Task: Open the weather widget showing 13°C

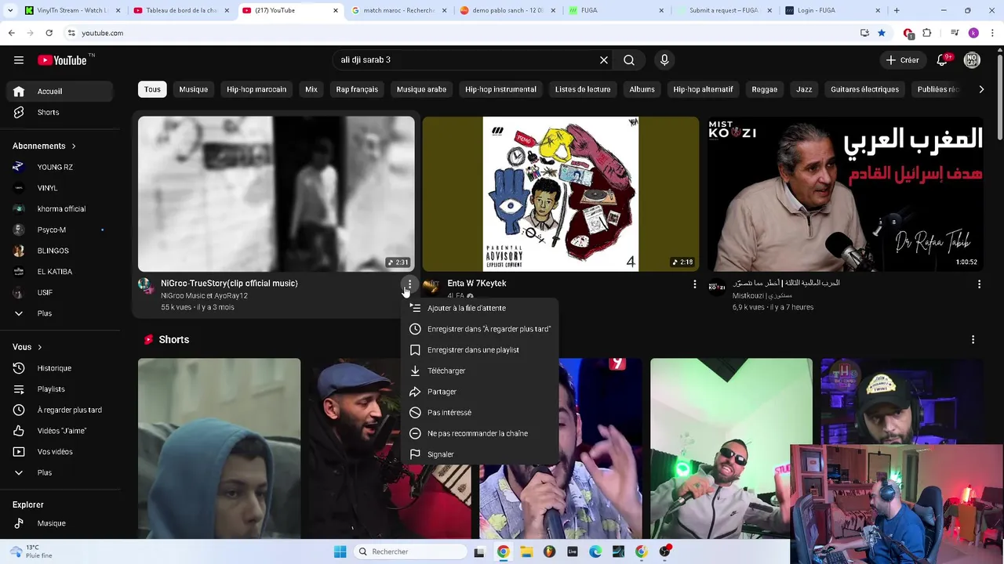Action: click(31, 551)
